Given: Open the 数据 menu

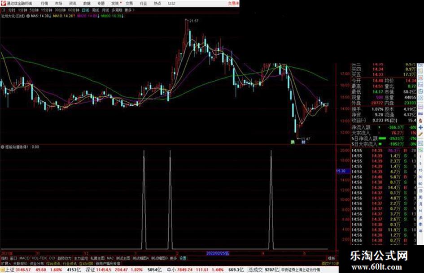Looking at the screenshot, I should tap(87, 3).
